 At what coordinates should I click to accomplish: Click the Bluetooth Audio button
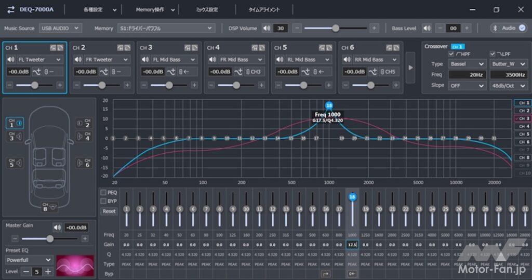click(508, 28)
